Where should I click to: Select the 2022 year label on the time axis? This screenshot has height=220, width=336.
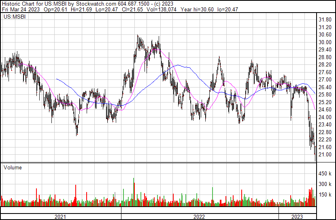199,217
